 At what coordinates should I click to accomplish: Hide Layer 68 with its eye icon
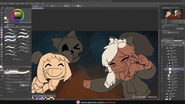(162, 72)
